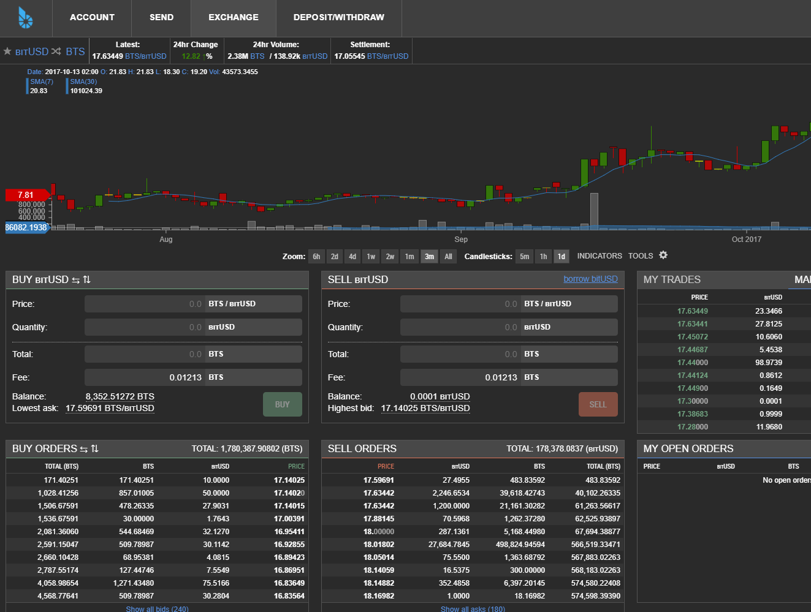Click the buy Fee field 0.01213 BTS
811x612 pixels.
[x=193, y=377]
